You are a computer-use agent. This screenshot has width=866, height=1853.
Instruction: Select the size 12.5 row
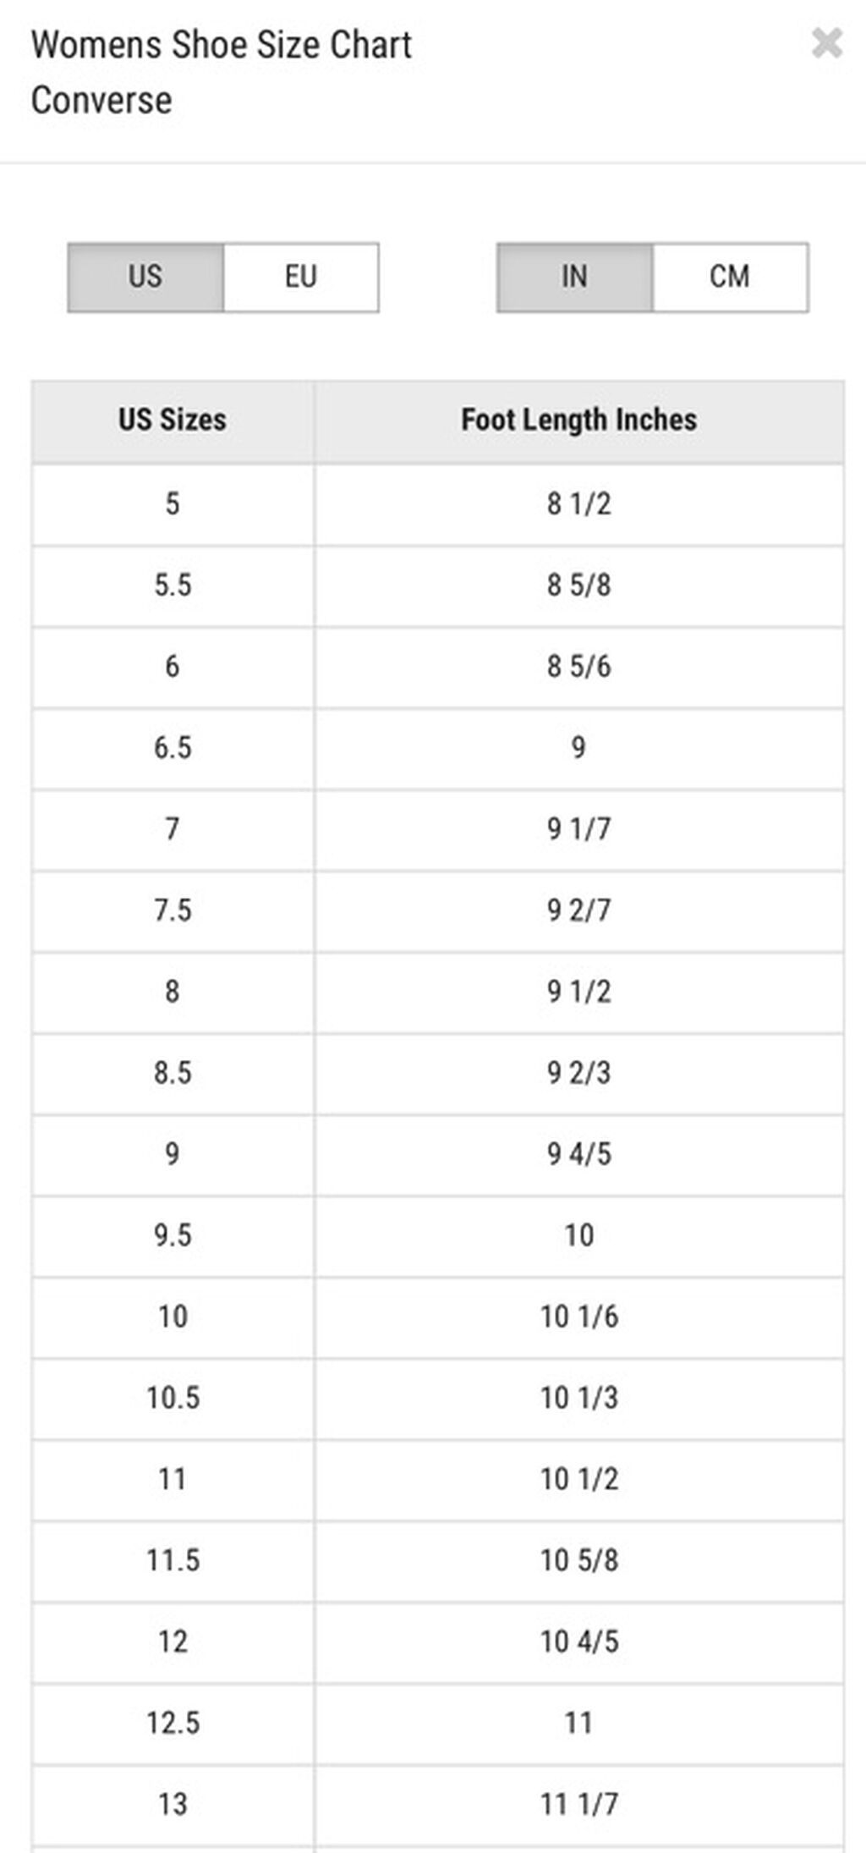438,1723
